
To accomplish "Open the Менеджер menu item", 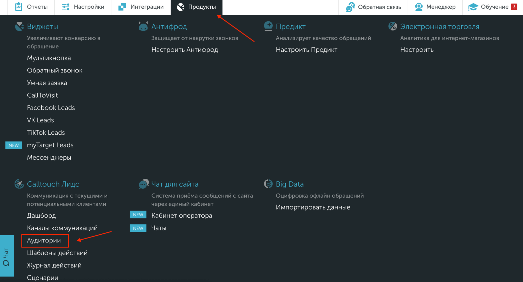I will click(x=435, y=7).
